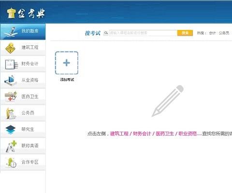Viewport: 232px width, 193px height.
Task: Click the pink 建筑工程 link in hint text
Action: (119, 134)
